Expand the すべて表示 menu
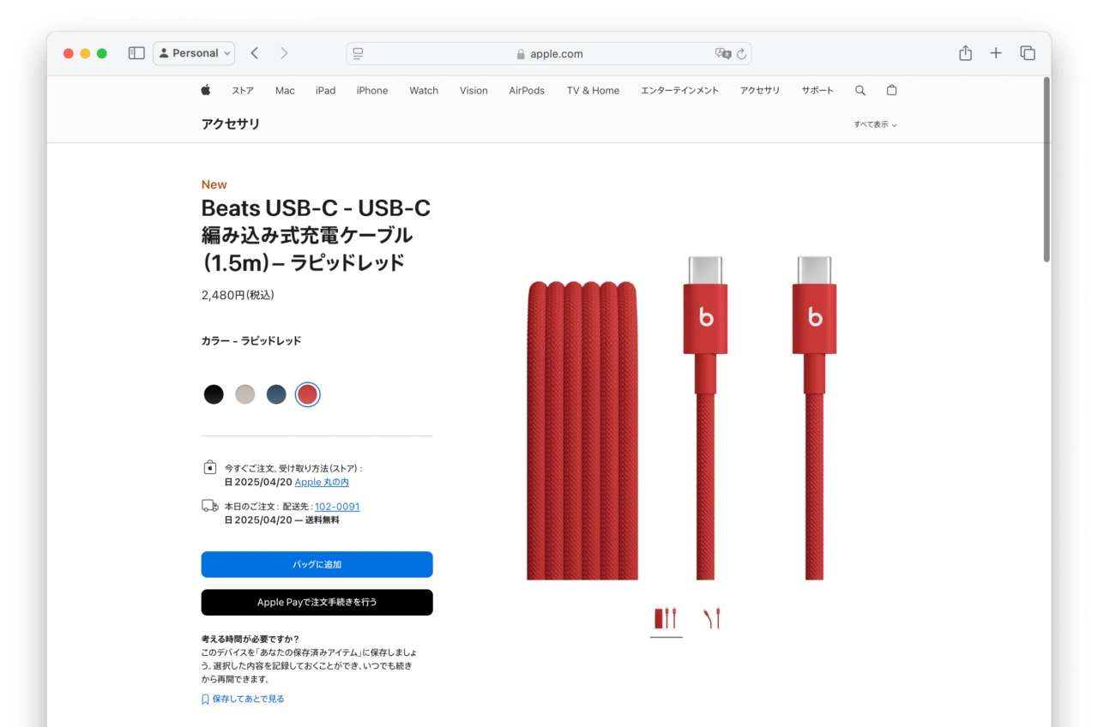1098x727 pixels. 875,124
